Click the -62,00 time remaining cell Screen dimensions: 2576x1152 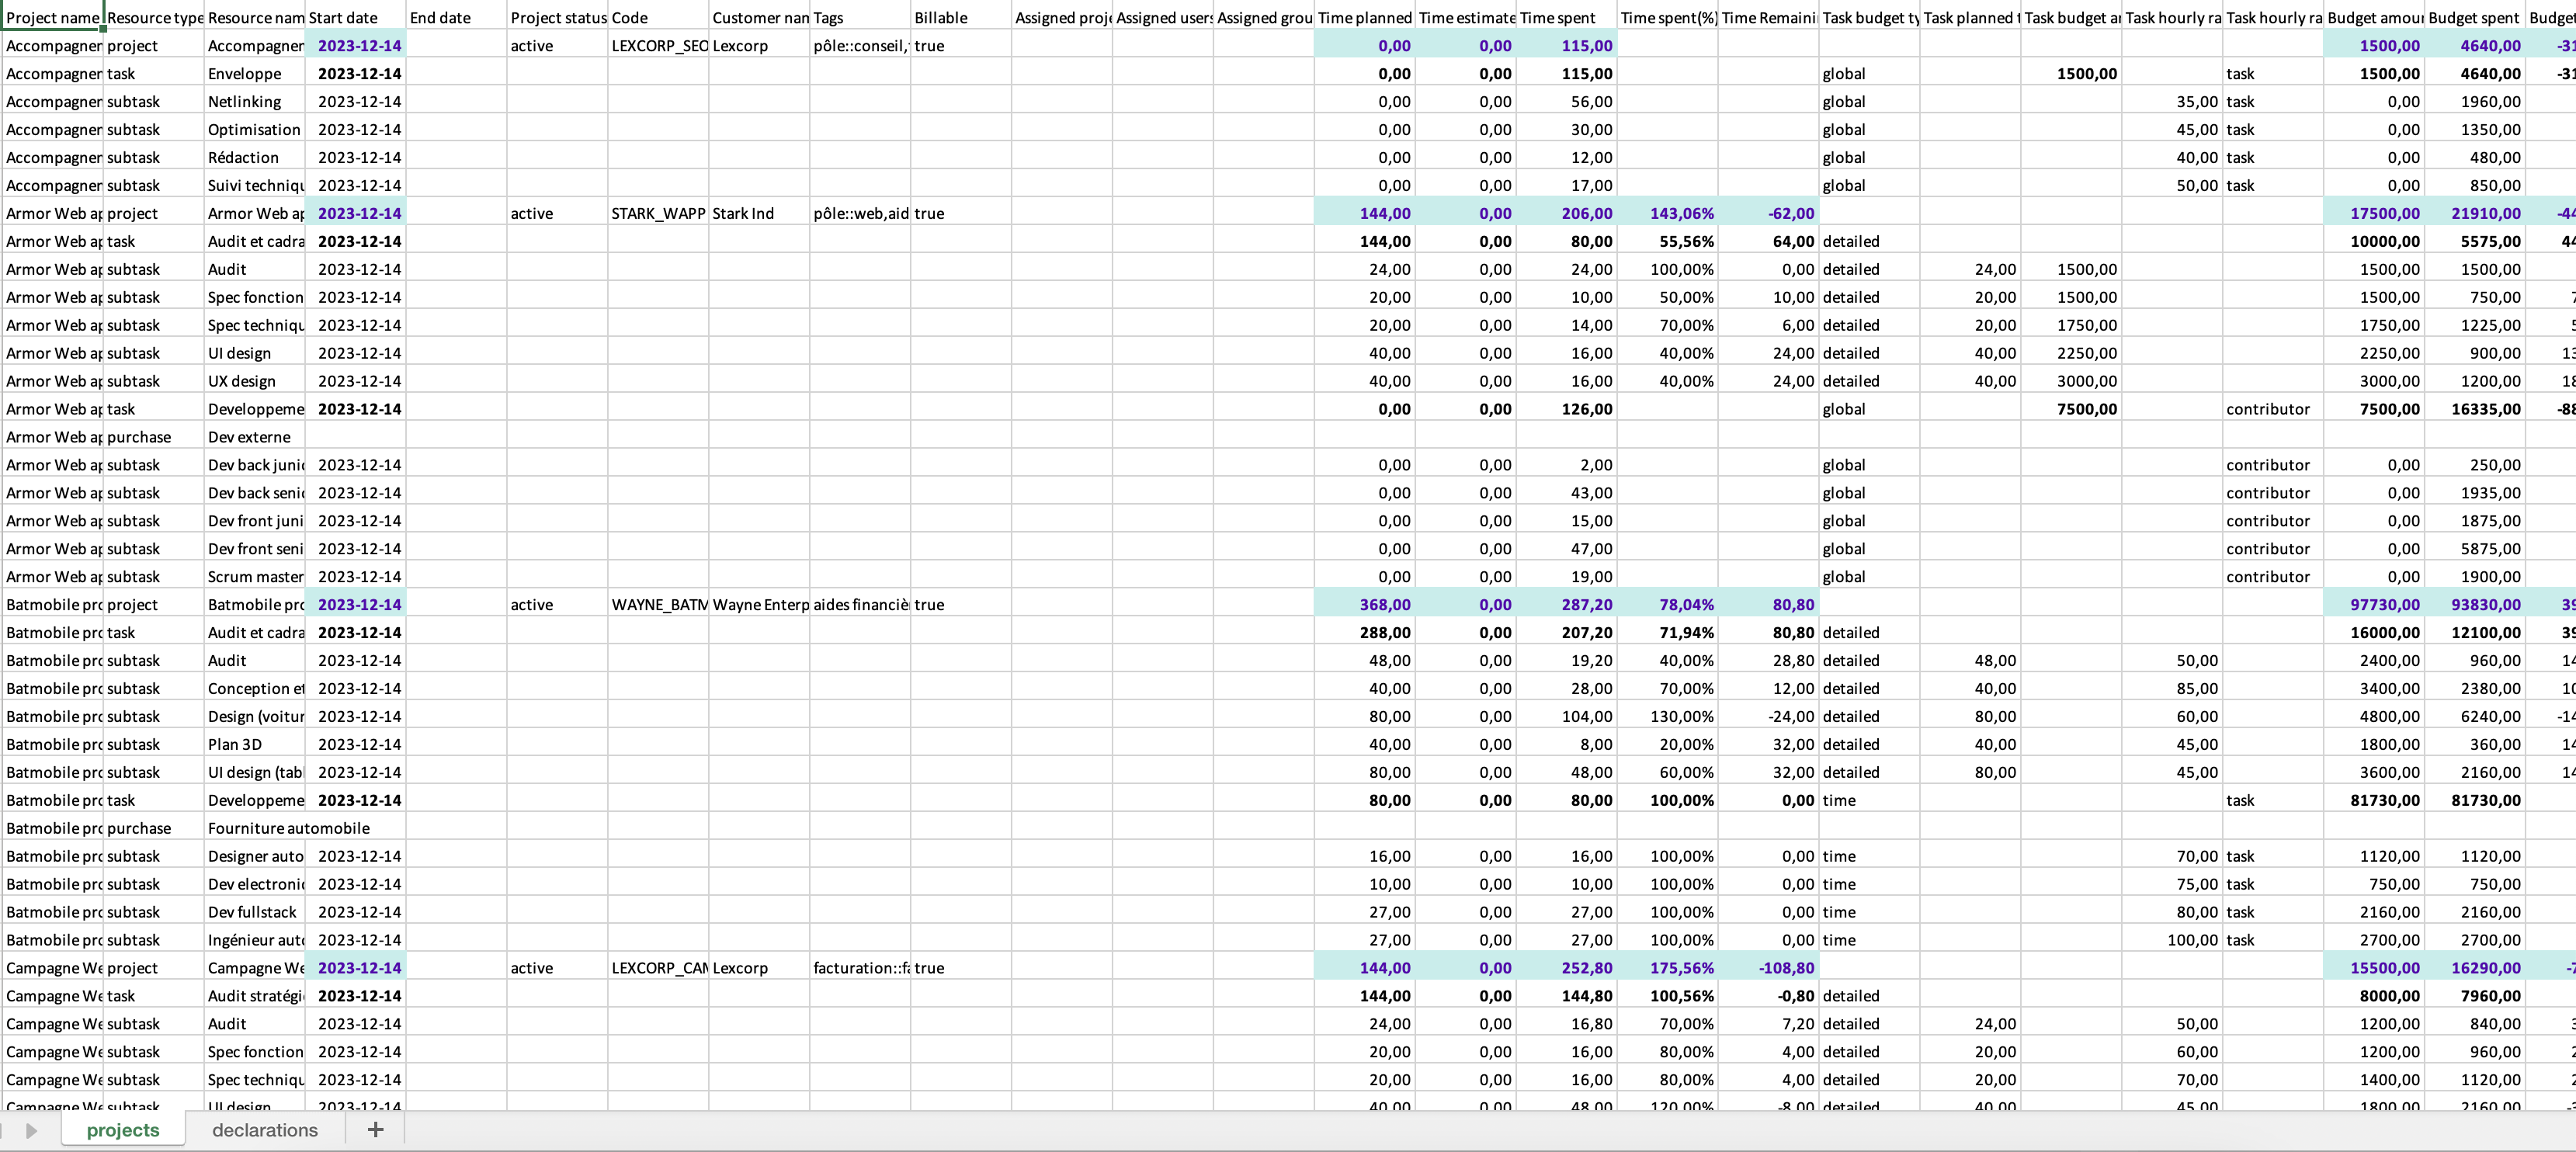tap(1768, 213)
